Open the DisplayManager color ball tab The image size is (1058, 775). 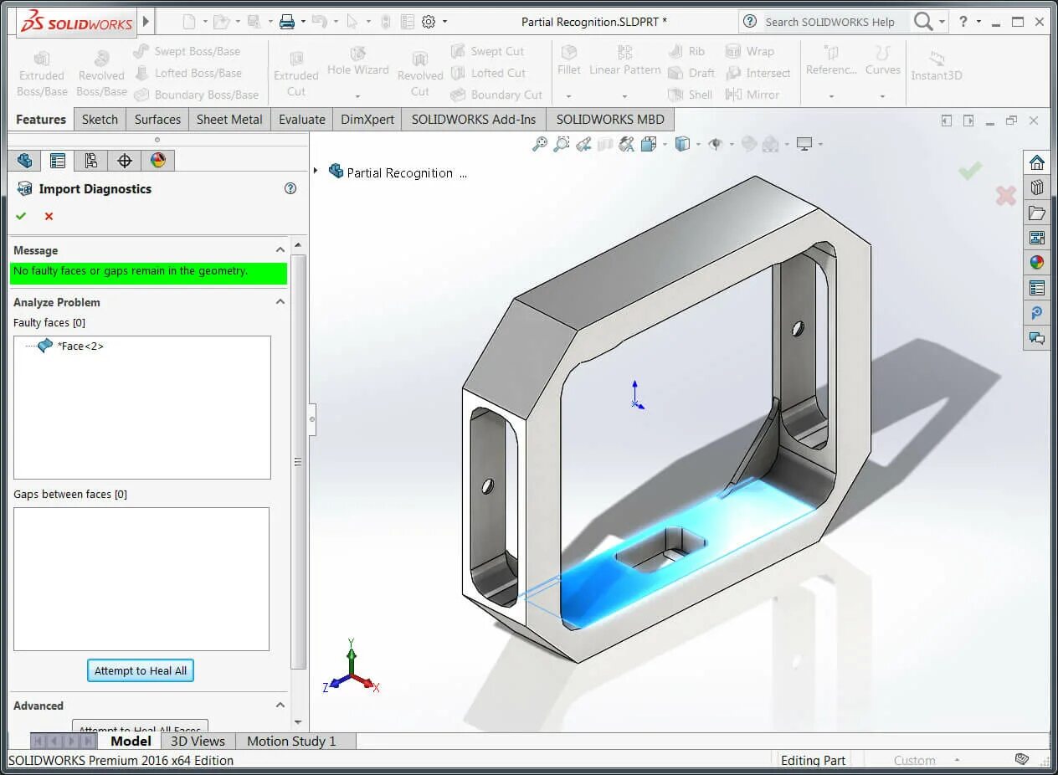click(x=158, y=160)
